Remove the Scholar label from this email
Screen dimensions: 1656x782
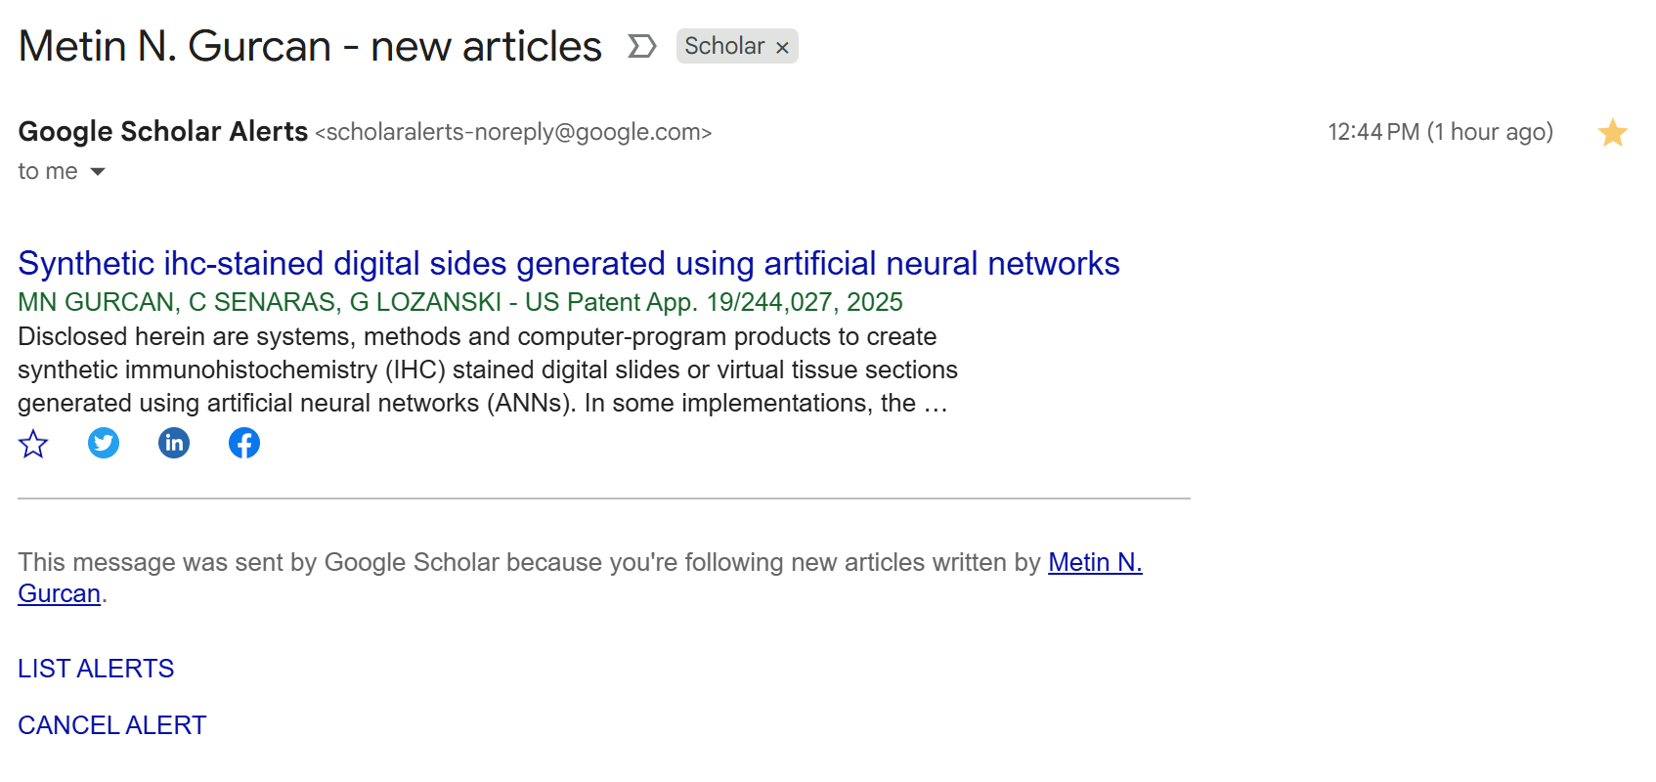782,47
